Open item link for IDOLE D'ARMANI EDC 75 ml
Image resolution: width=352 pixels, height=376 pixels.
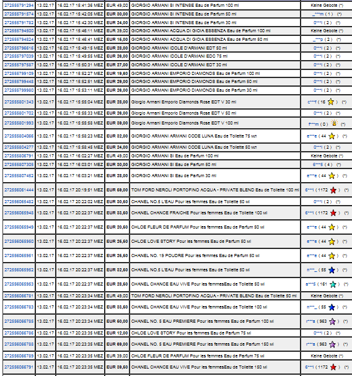click(19, 56)
